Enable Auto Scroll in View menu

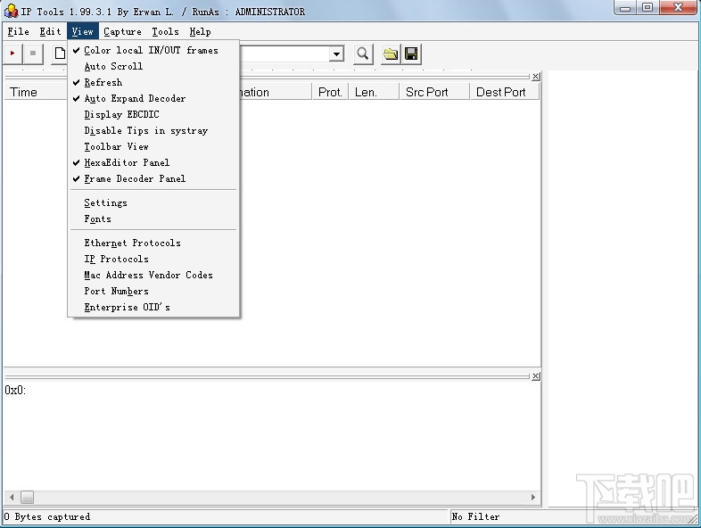153,66
